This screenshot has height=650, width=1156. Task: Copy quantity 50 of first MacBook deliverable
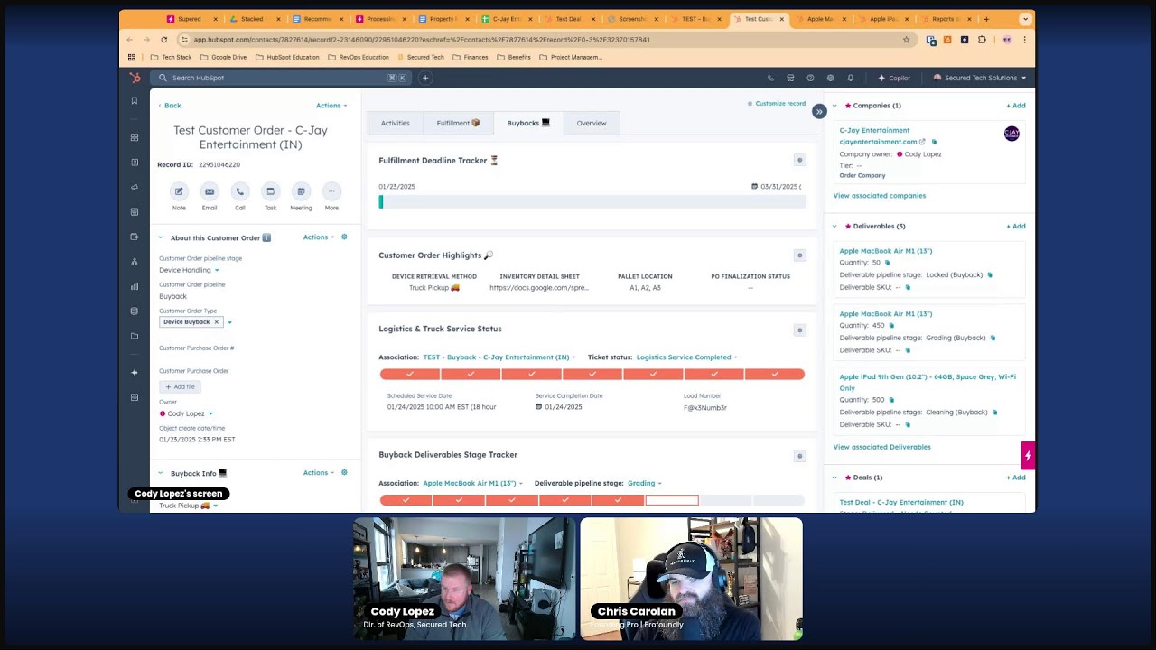[x=888, y=263]
